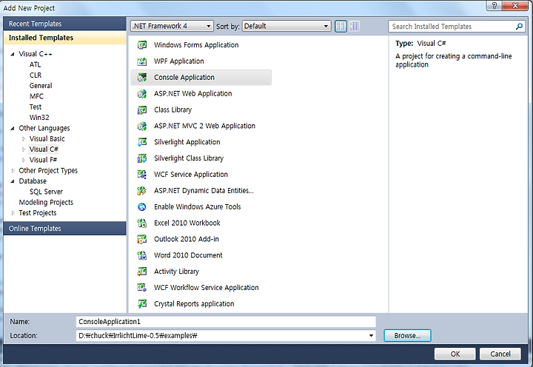533x367 pixels.
Task: Choose the Excel 2010 Workbook icon
Action: [141, 223]
